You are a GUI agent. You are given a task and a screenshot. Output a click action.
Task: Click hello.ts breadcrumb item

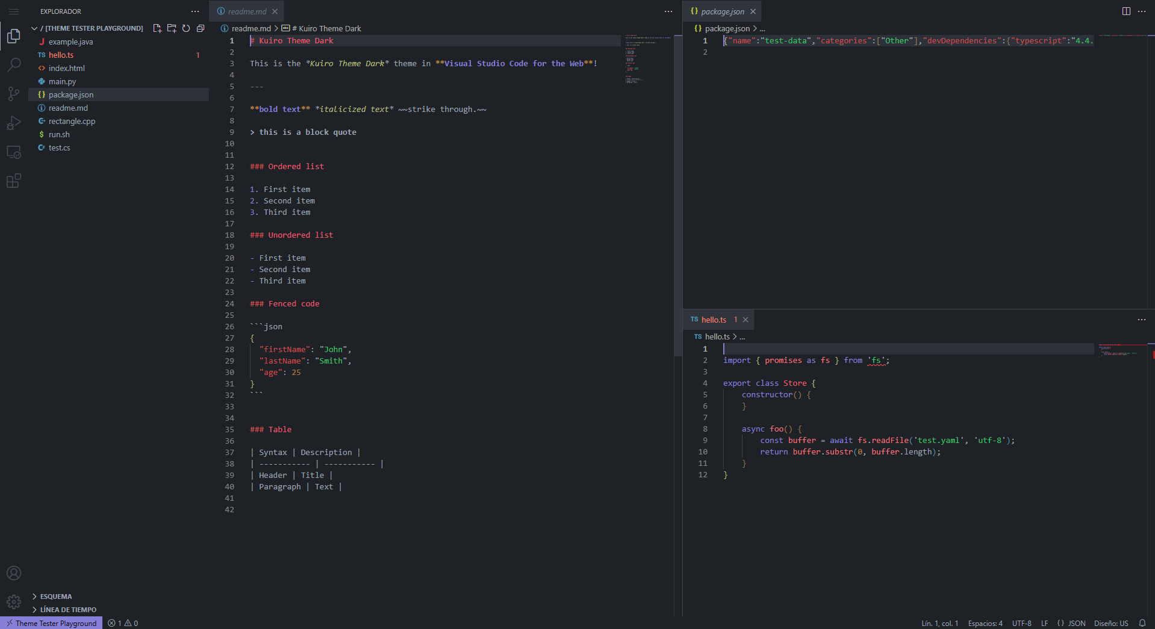tap(712, 336)
